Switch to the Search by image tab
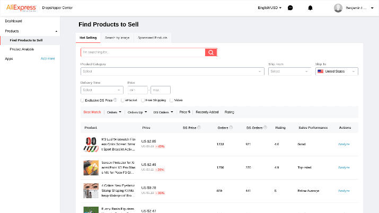This screenshot has height=213, width=379. 117,38
